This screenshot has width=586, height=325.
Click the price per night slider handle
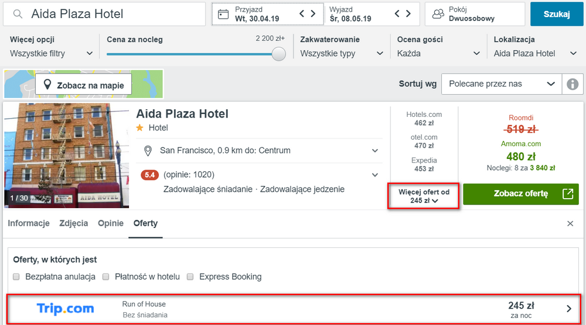click(x=278, y=54)
